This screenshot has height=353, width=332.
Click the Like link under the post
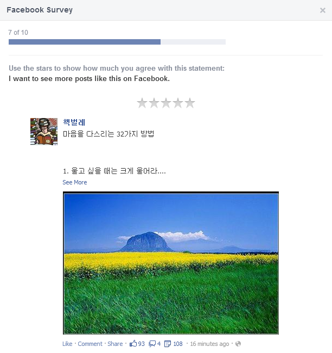coord(67,344)
